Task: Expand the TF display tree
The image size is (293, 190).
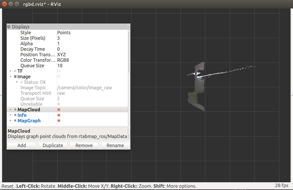Action: [11, 71]
